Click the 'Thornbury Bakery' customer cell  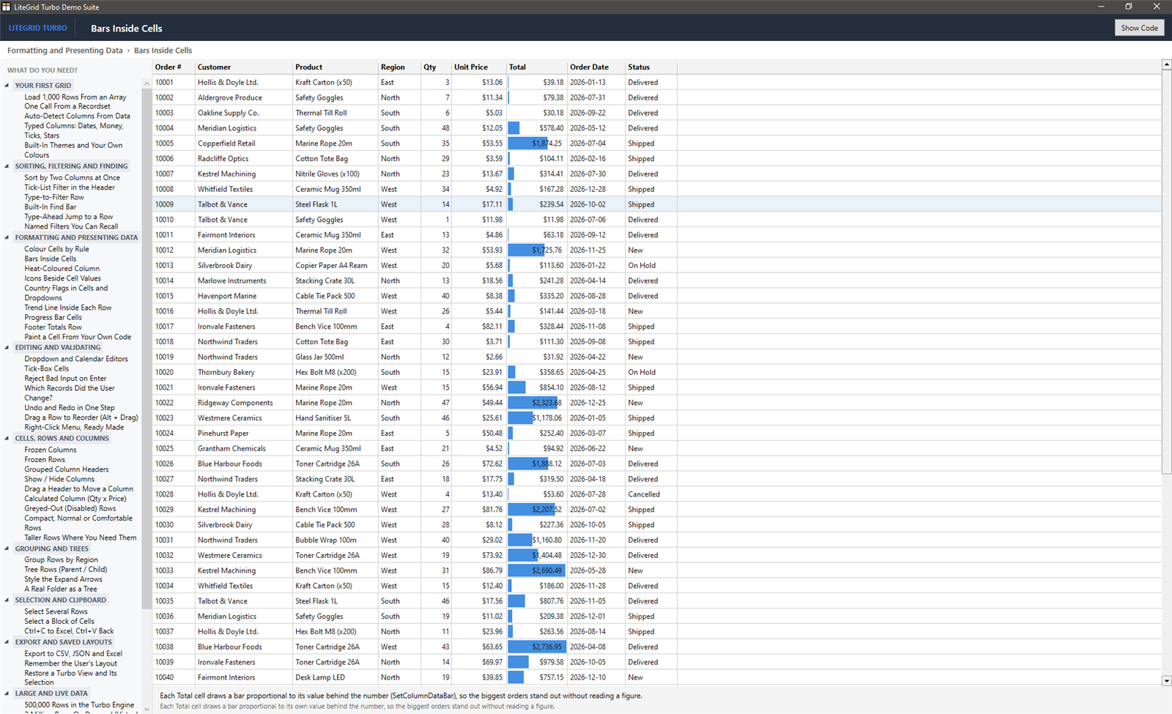point(244,372)
